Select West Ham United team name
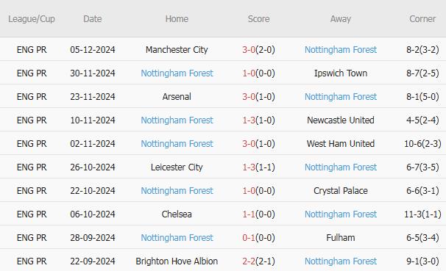The image size is (446, 271). pyautogui.click(x=341, y=144)
